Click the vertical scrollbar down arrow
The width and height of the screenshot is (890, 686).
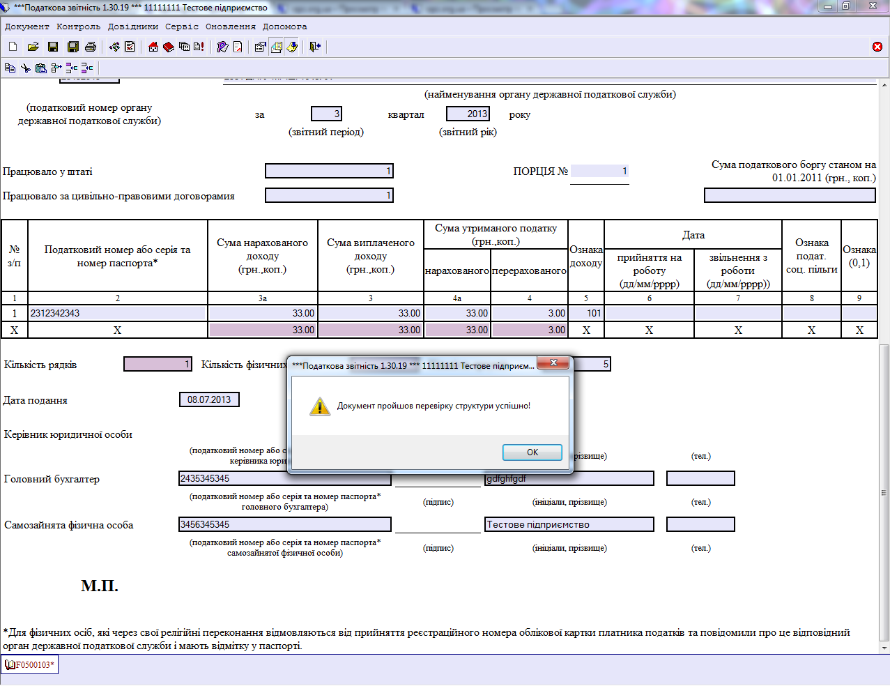884,648
